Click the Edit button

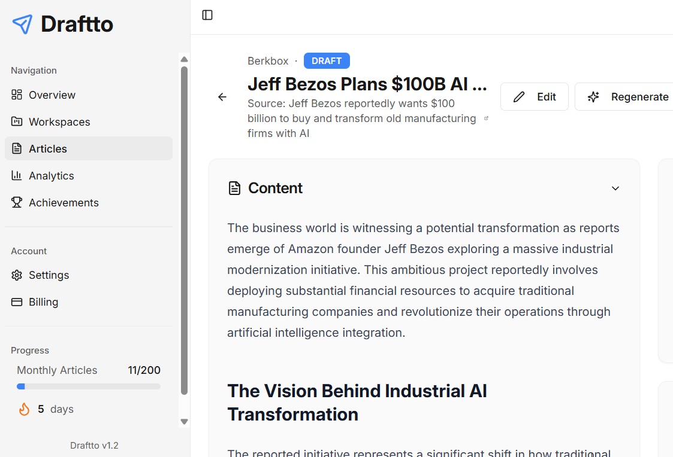click(535, 97)
